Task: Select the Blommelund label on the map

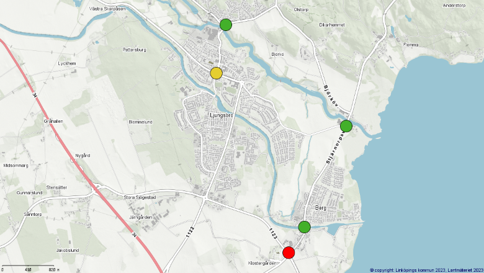Action: tap(140, 122)
